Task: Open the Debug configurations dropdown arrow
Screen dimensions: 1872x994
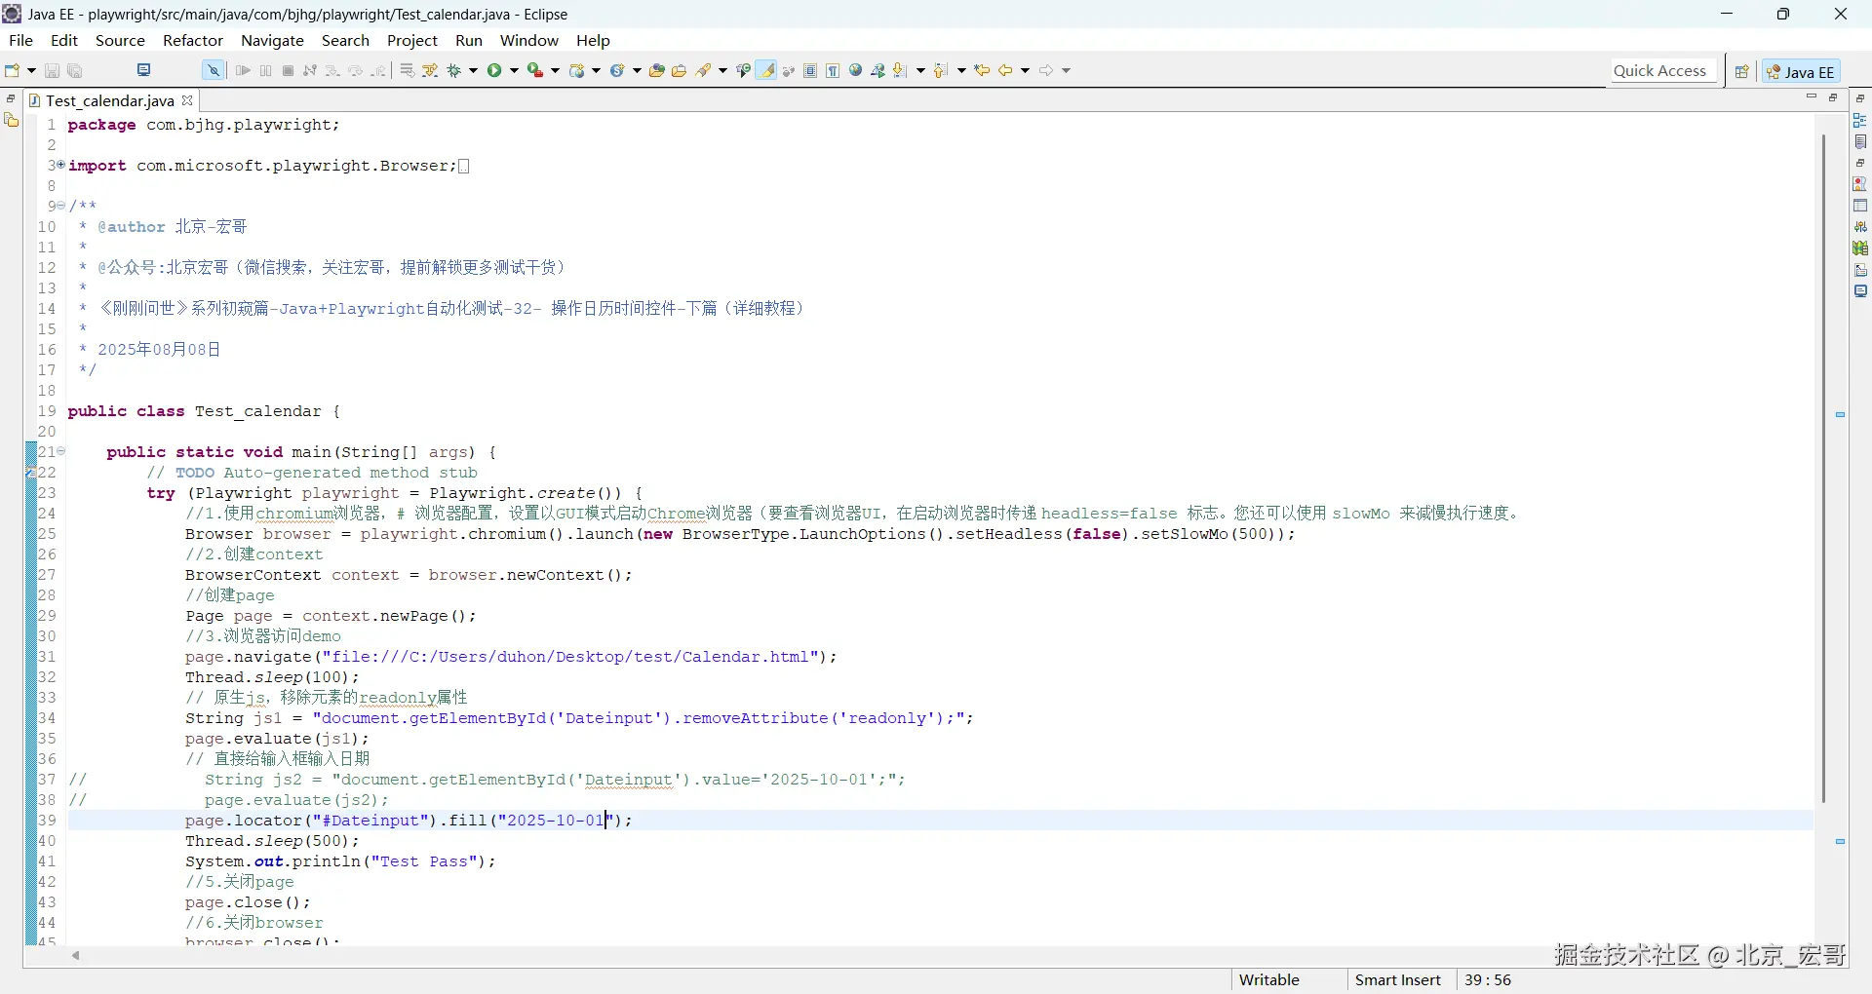Action: tap(474, 70)
